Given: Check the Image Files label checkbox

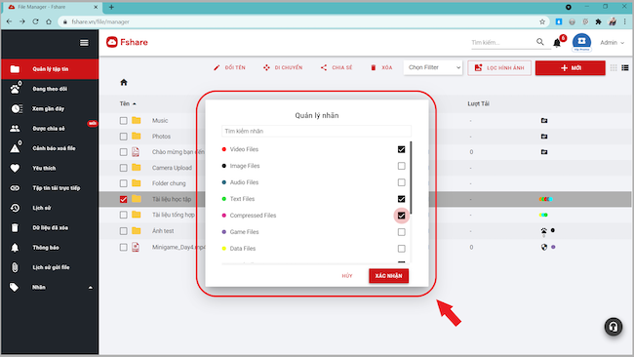Looking at the screenshot, I should pos(401,166).
